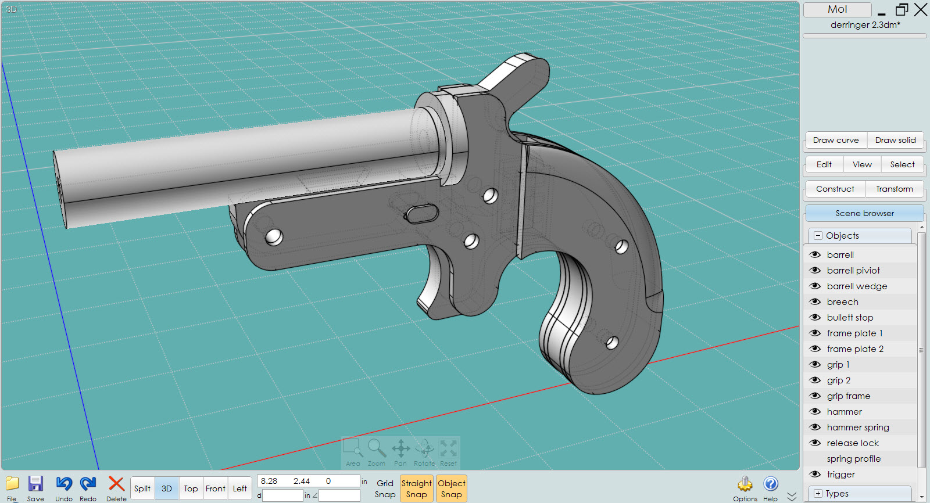
Task: Open the Construct palette tab
Action: pyautogui.click(x=835, y=189)
